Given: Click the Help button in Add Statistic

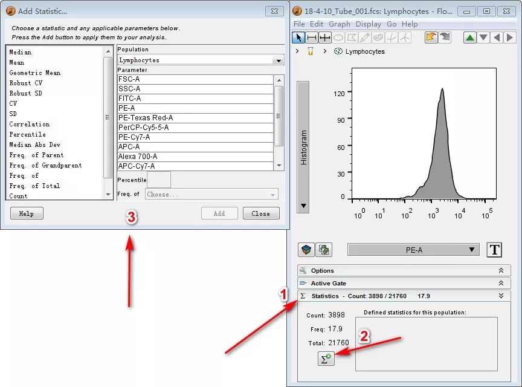Looking at the screenshot, I should [x=27, y=213].
